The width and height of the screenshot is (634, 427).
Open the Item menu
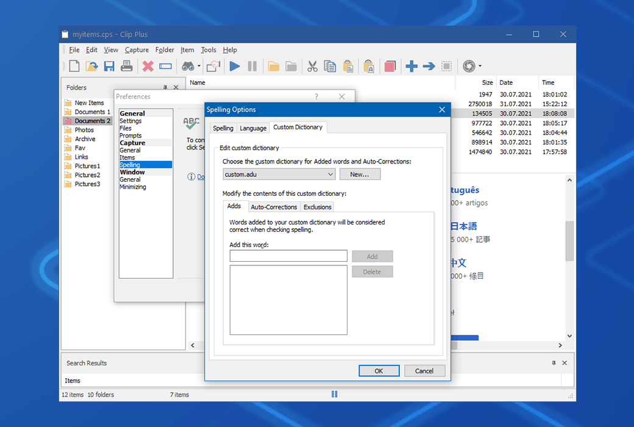(x=187, y=50)
